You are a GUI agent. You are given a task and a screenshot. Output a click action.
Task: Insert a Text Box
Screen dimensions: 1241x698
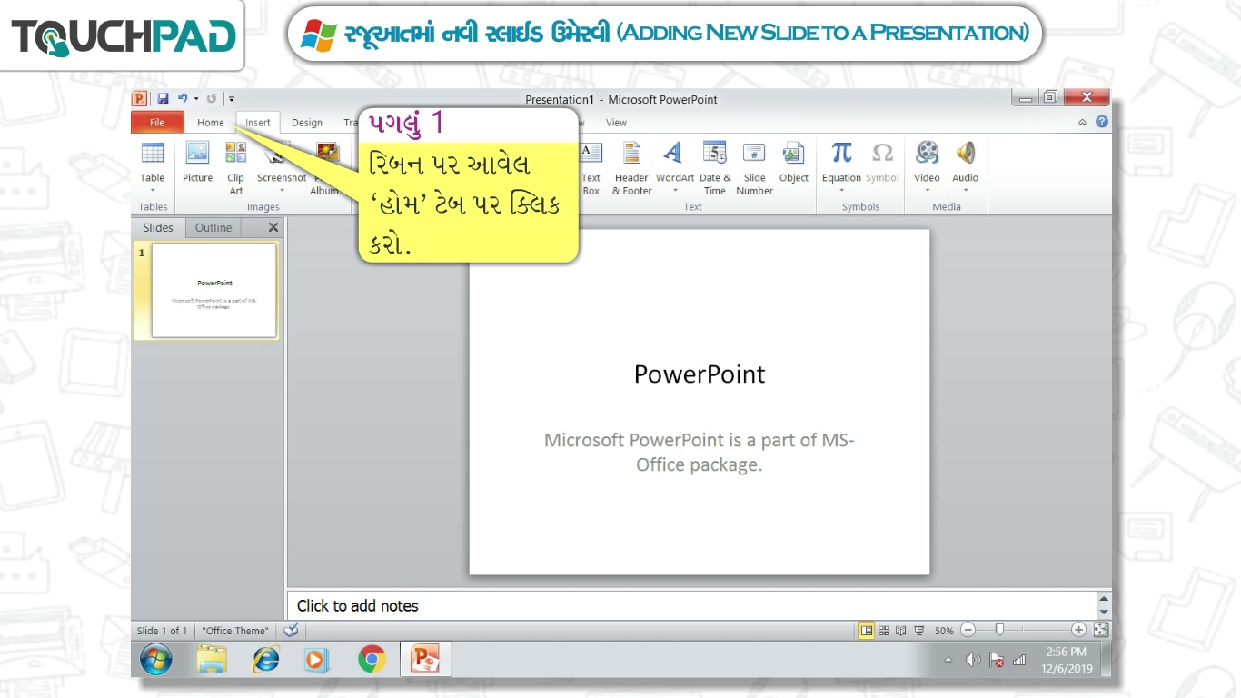point(591,167)
